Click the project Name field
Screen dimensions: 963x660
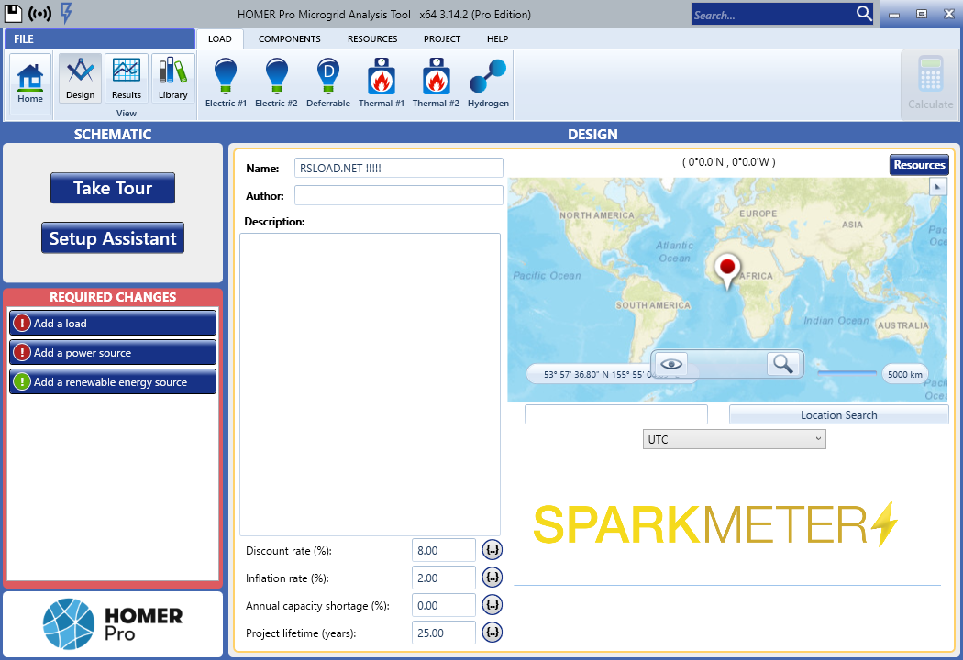coord(399,169)
